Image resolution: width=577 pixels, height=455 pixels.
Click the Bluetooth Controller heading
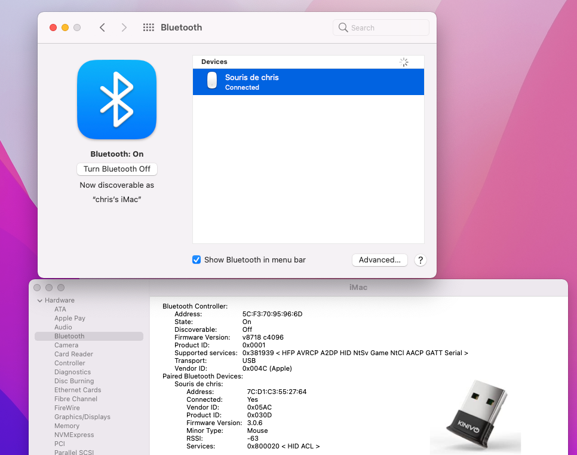(195, 307)
